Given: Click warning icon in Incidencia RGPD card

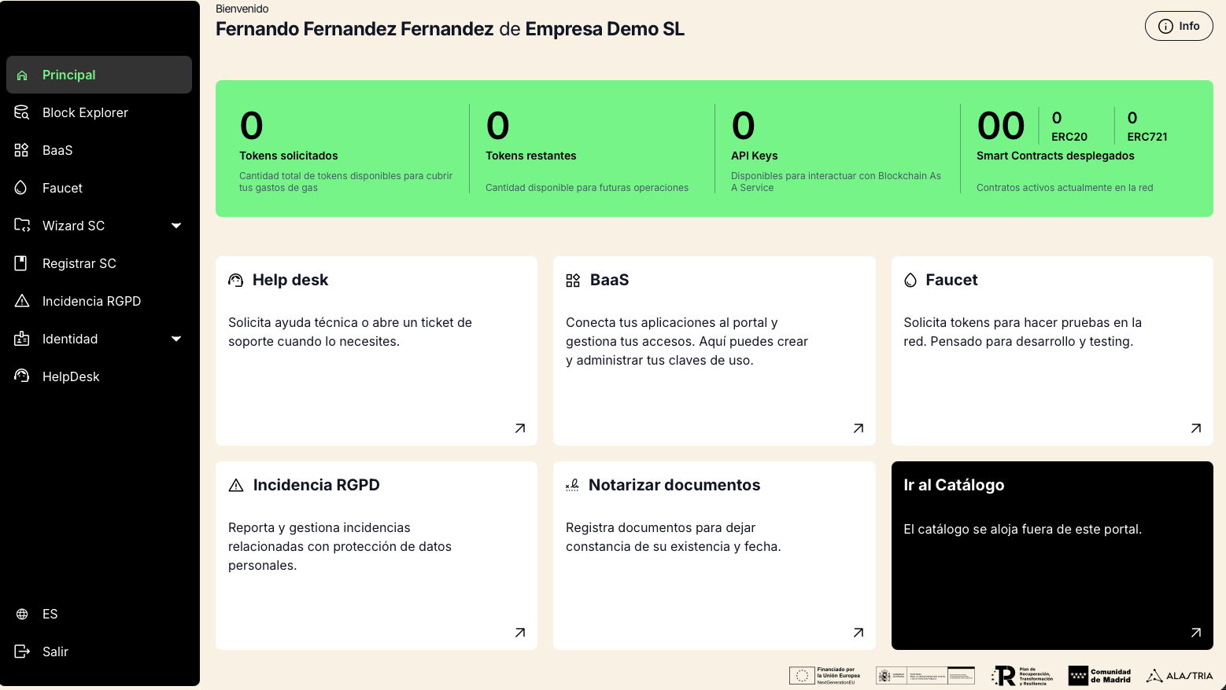Looking at the screenshot, I should click(236, 486).
